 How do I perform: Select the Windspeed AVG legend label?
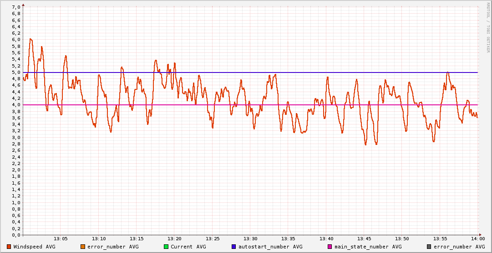(34, 247)
